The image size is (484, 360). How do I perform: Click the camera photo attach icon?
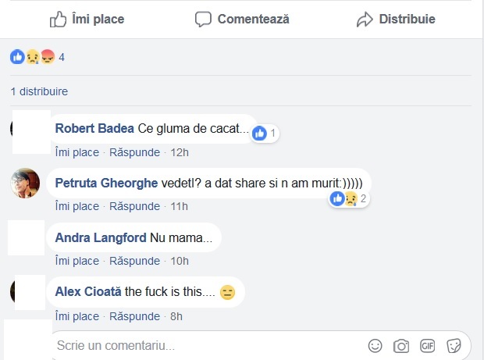pos(401,345)
